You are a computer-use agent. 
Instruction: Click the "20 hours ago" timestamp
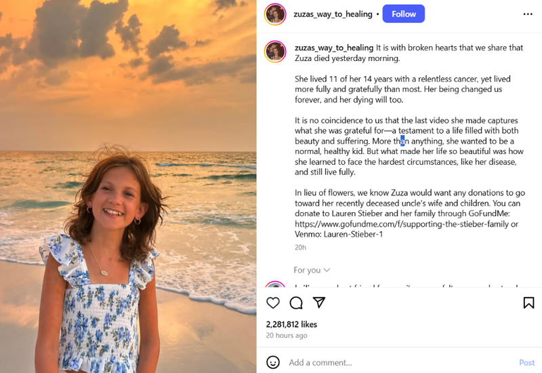click(287, 335)
